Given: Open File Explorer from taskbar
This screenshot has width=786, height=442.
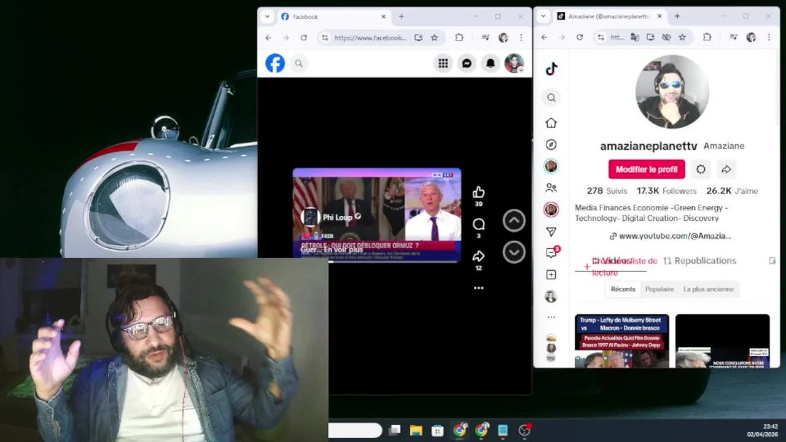Looking at the screenshot, I should 416,430.
